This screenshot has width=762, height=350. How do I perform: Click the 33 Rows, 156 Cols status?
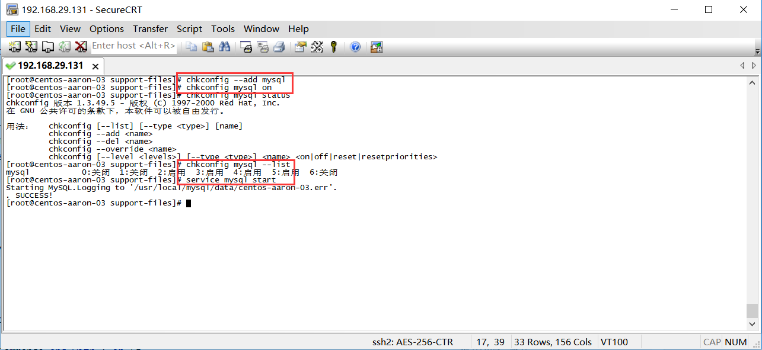(x=553, y=342)
